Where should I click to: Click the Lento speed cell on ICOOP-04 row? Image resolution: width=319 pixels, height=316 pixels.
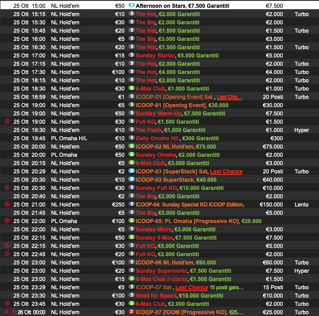click(x=302, y=205)
